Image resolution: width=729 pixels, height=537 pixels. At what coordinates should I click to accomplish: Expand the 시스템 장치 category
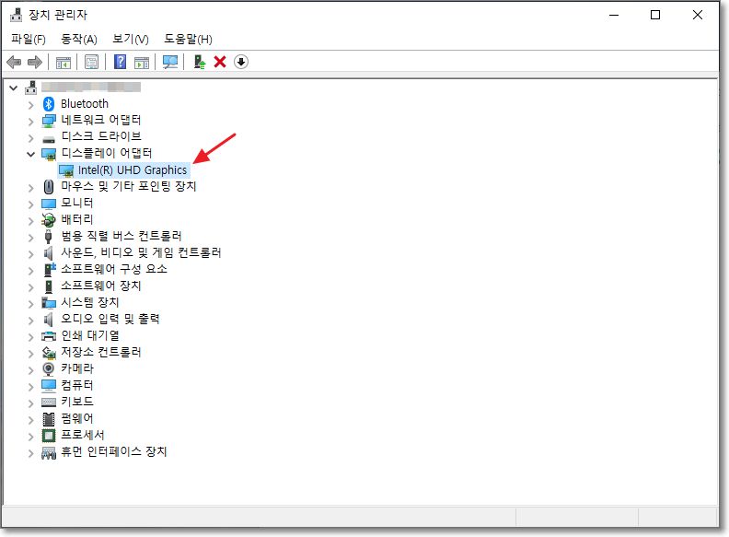pos(30,304)
